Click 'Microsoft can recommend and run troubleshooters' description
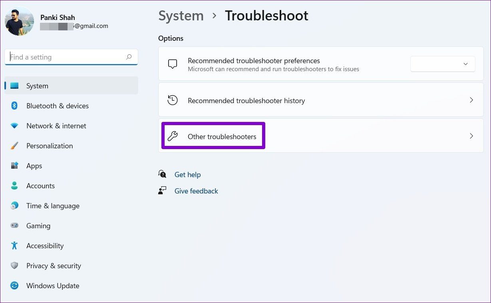This screenshot has width=491, height=303. 273,69
